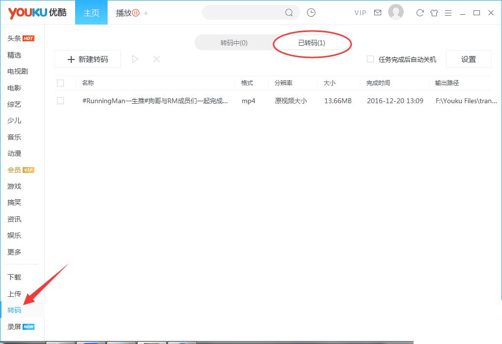Viewport: 502px width, 344px height.
Task: Toggle select-all checkbox in table header
Action: [60, 83]
